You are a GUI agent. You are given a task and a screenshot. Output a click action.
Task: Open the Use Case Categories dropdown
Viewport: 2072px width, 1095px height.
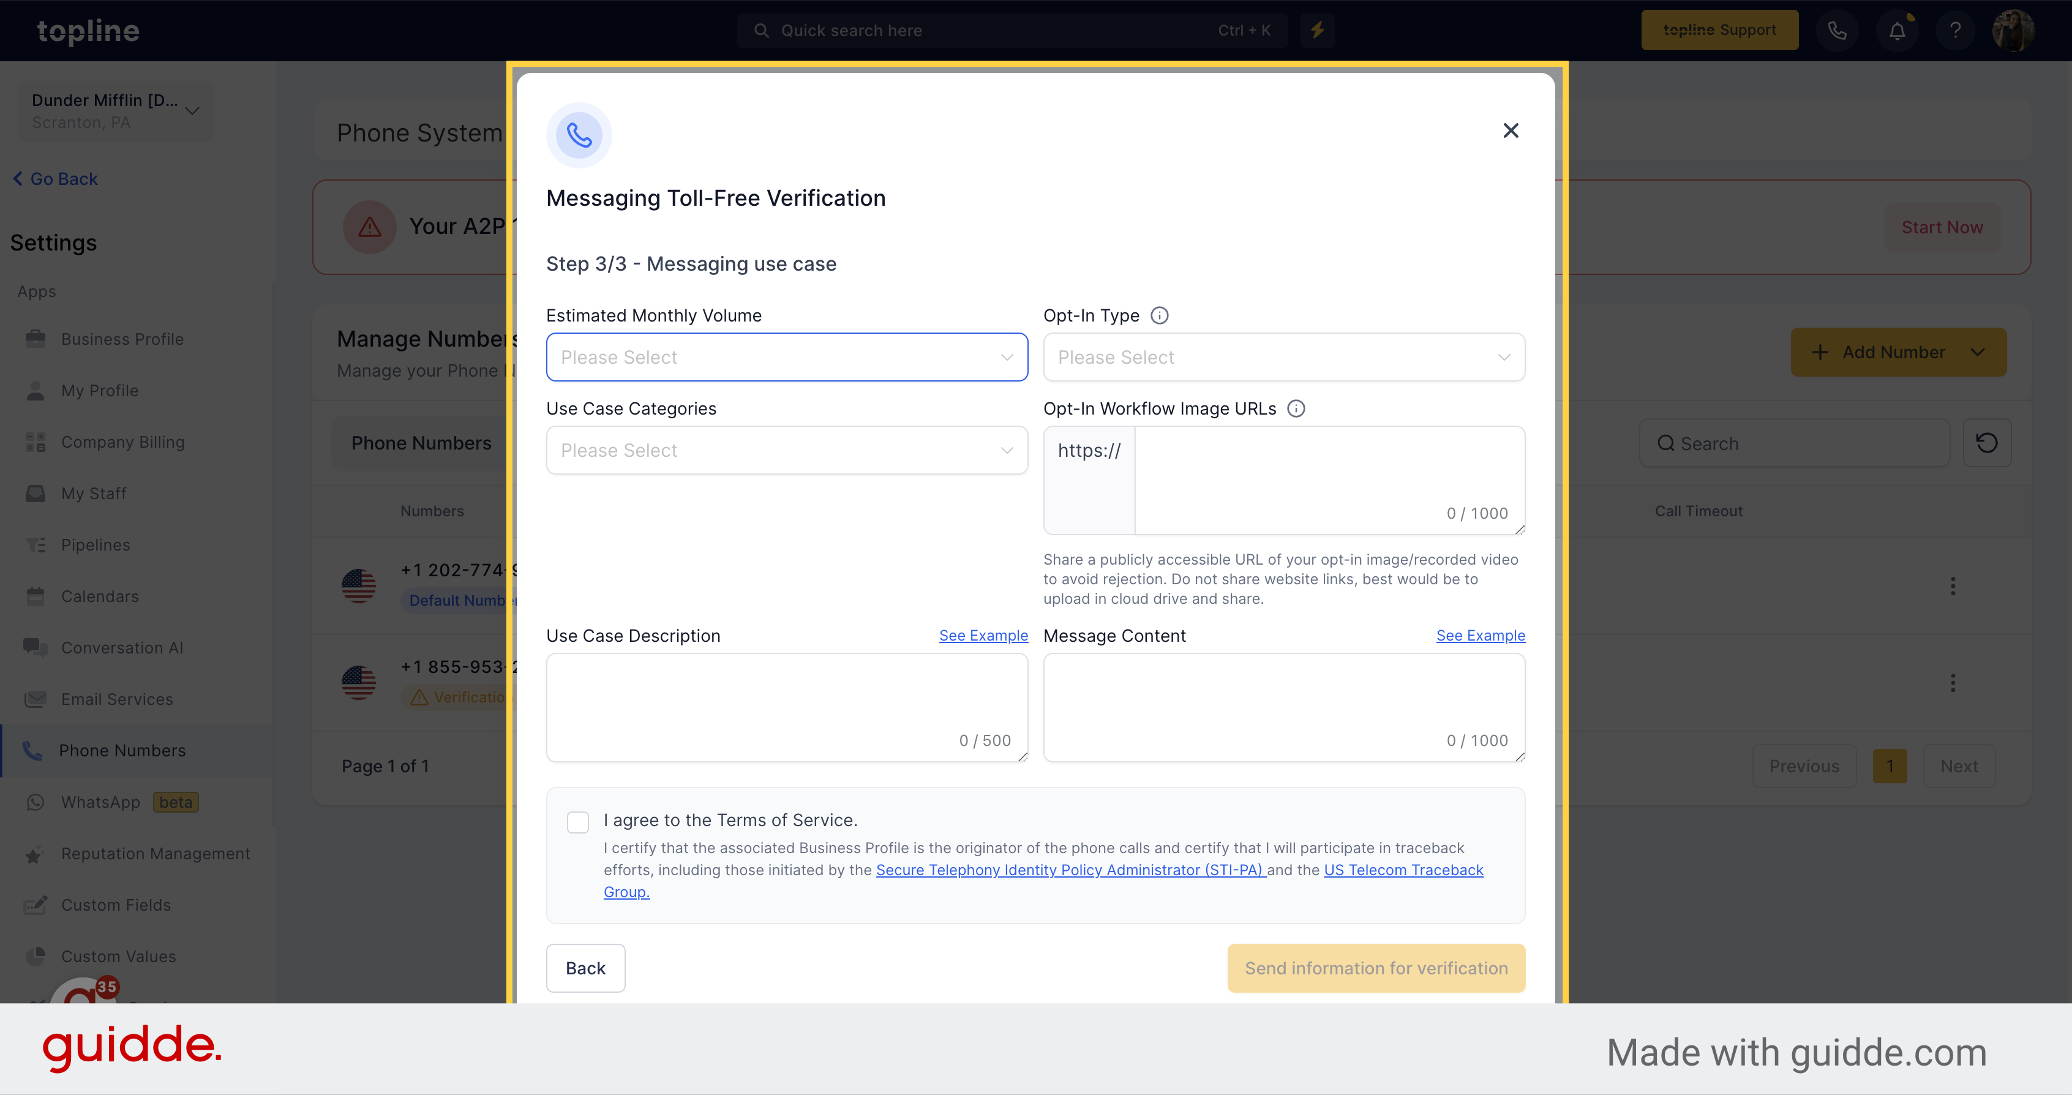(x=787, y=451)
